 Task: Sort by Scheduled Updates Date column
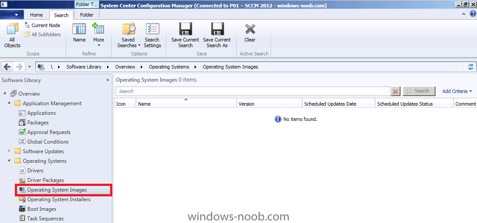click(338, 103)
